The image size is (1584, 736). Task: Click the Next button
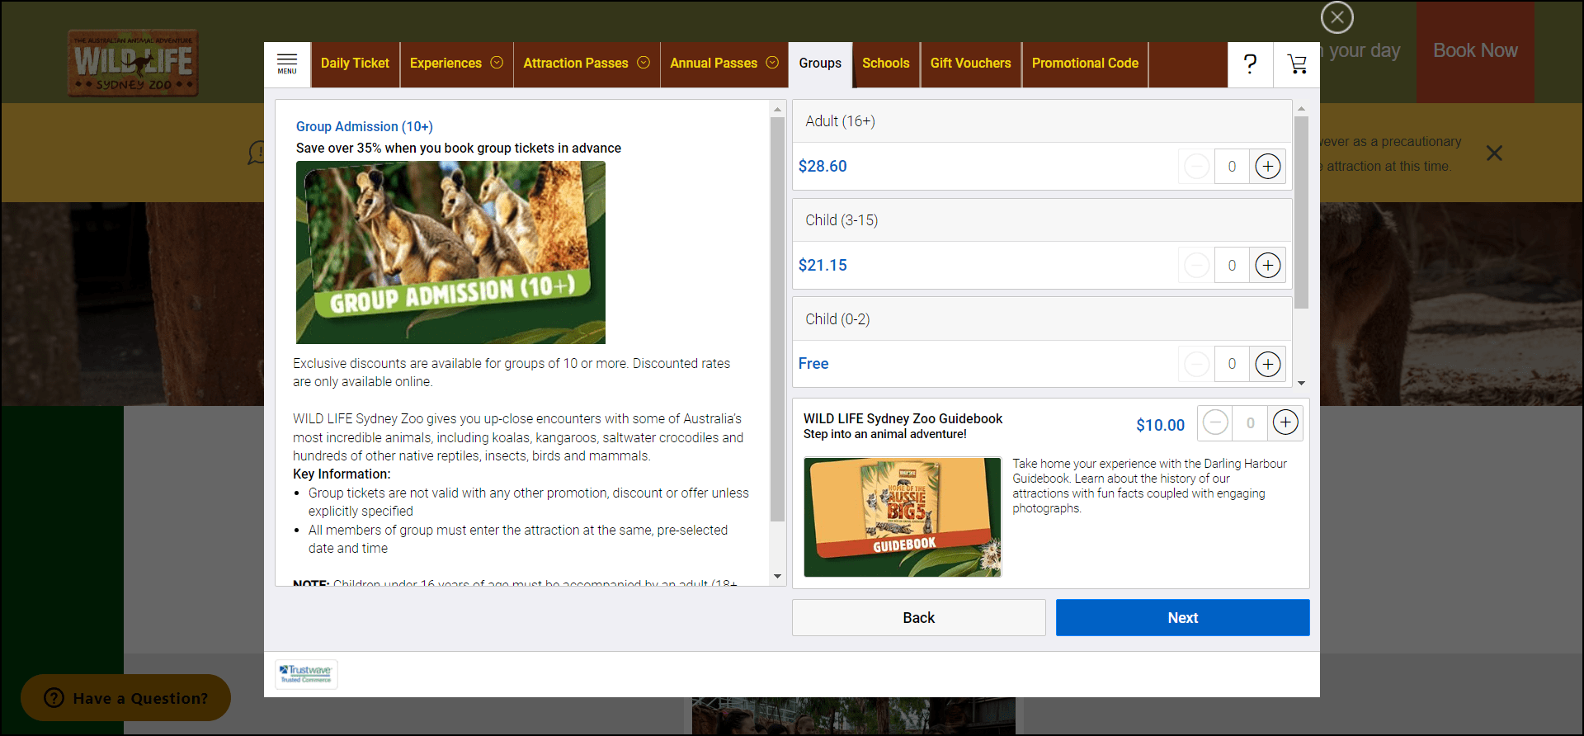1182,617
